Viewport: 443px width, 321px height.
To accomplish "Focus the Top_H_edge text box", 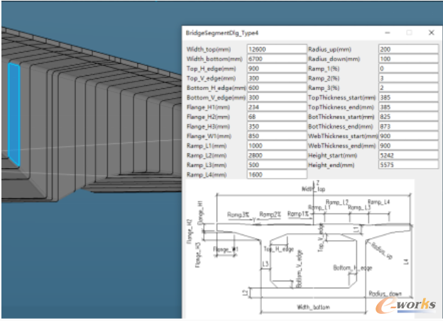I will click(275, 69).
